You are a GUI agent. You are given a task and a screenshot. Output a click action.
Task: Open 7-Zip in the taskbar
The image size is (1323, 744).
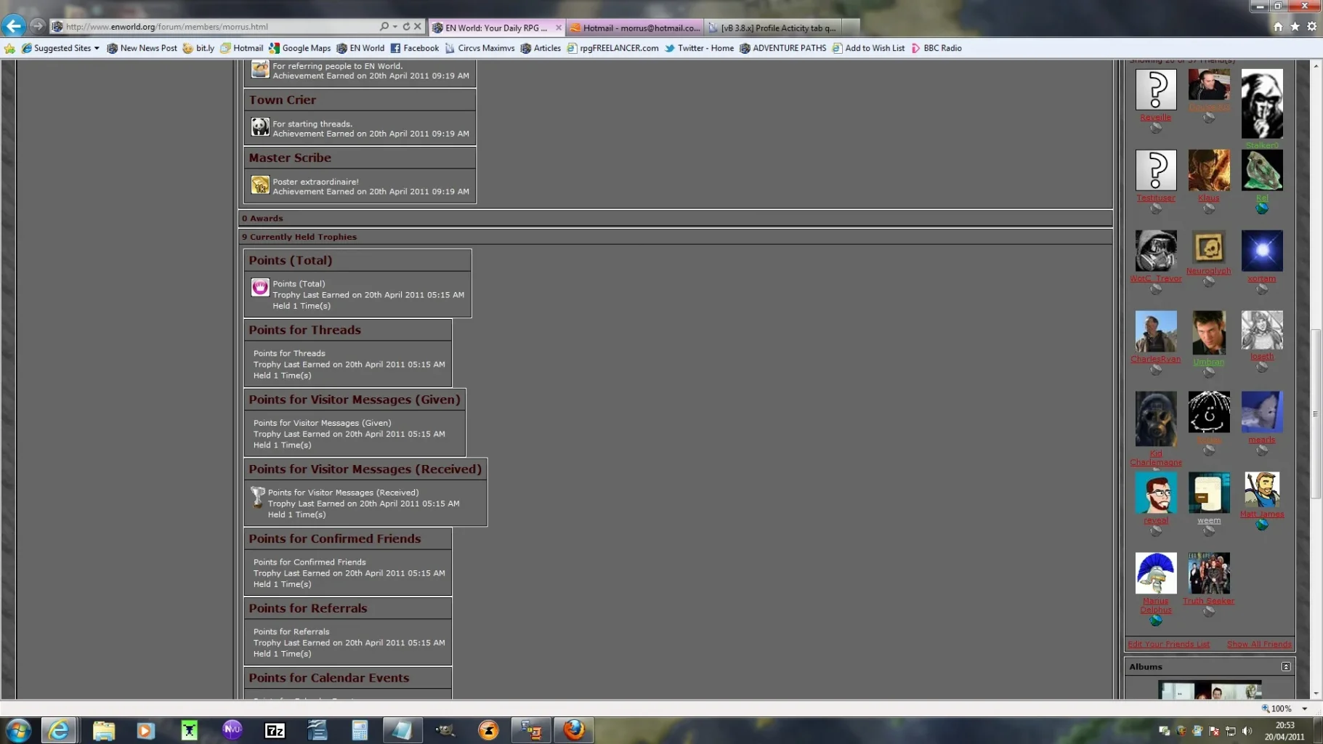pyautogui.click(x=275, y=730)
